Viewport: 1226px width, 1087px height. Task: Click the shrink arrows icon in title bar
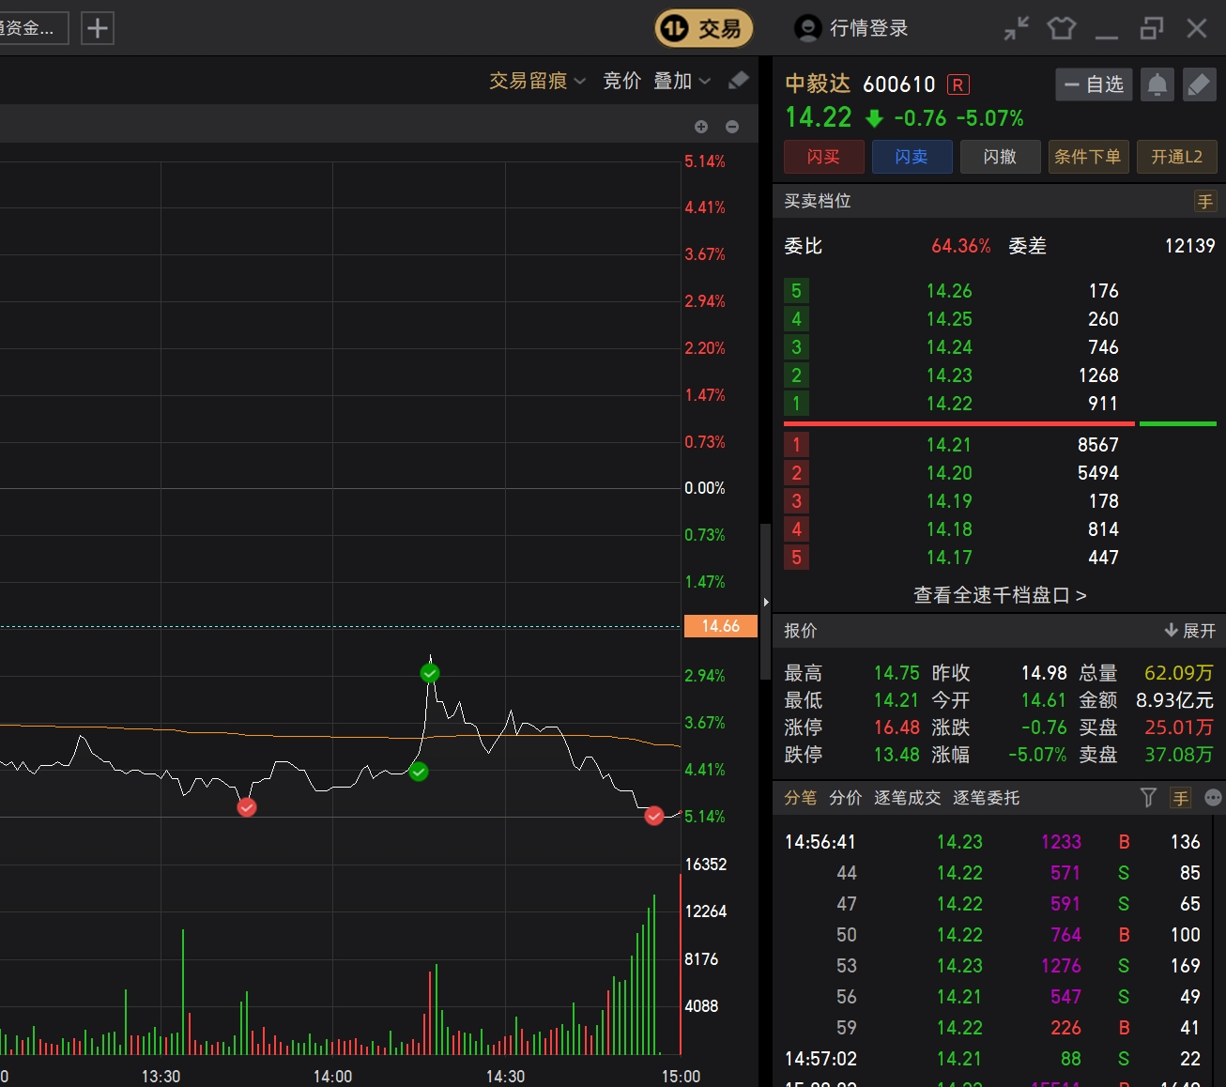tap(1017, 28)
